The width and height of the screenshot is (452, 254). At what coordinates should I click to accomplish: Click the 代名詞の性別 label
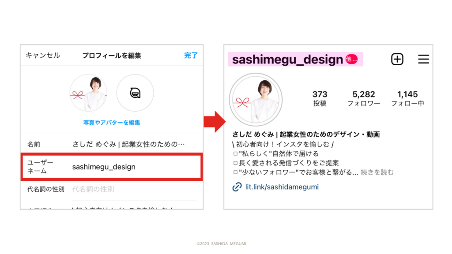(x=45, y=189)
